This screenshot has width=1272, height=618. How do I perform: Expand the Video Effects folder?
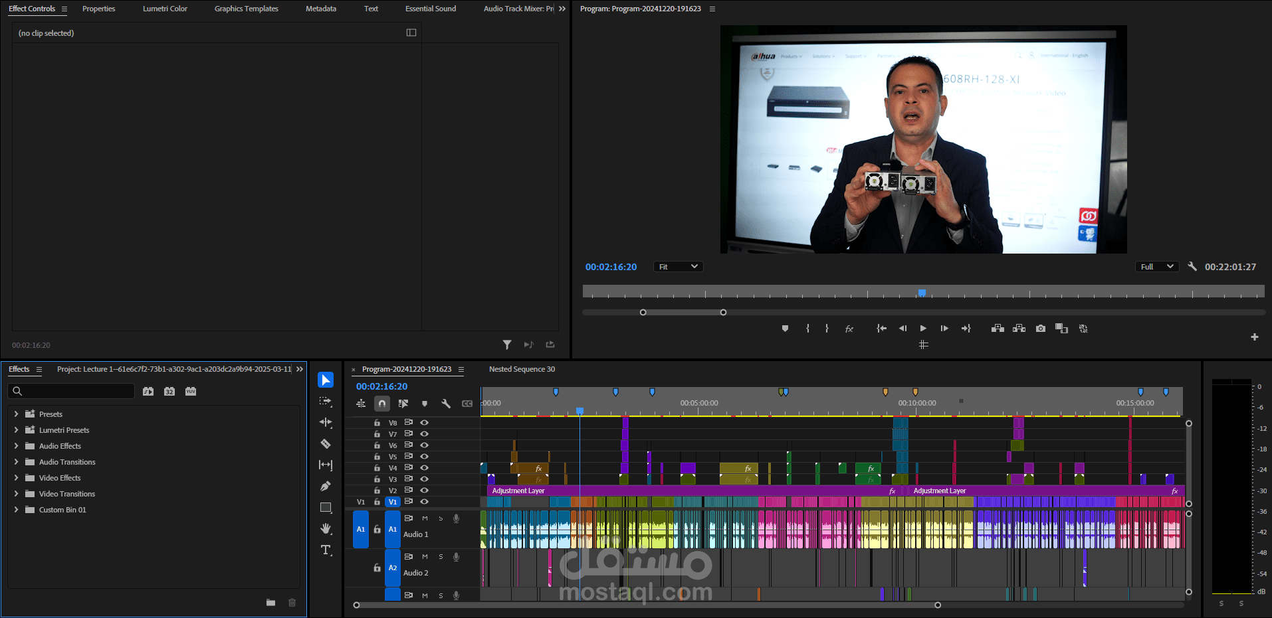pyautogui.click(x=16, y=478)
